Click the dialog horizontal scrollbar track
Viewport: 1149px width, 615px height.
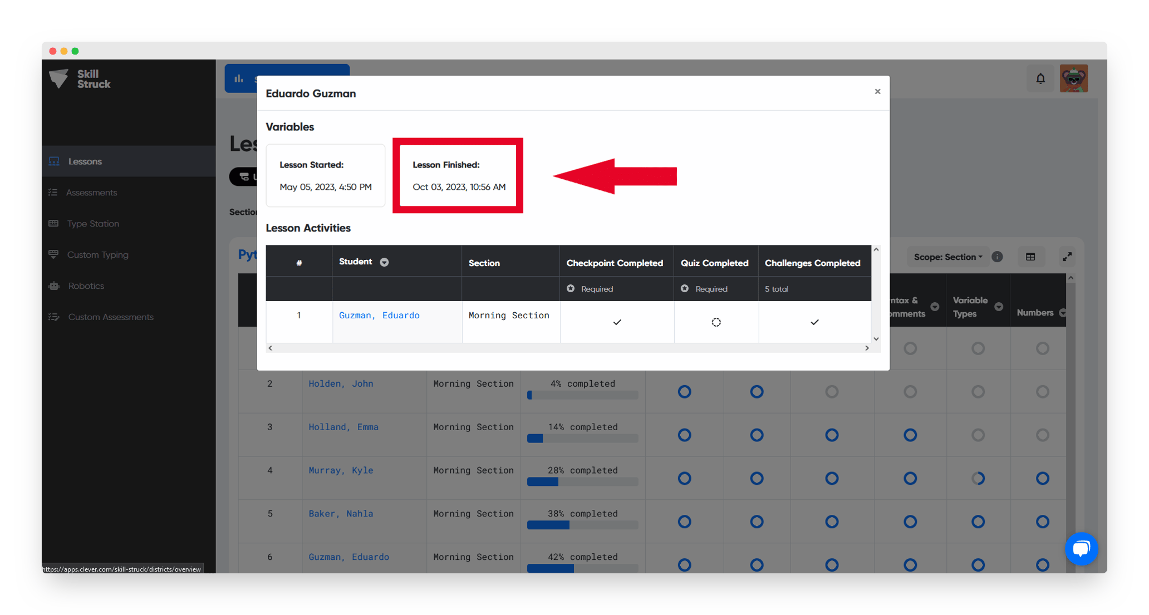pyautogui.click(x=568, y=348)
